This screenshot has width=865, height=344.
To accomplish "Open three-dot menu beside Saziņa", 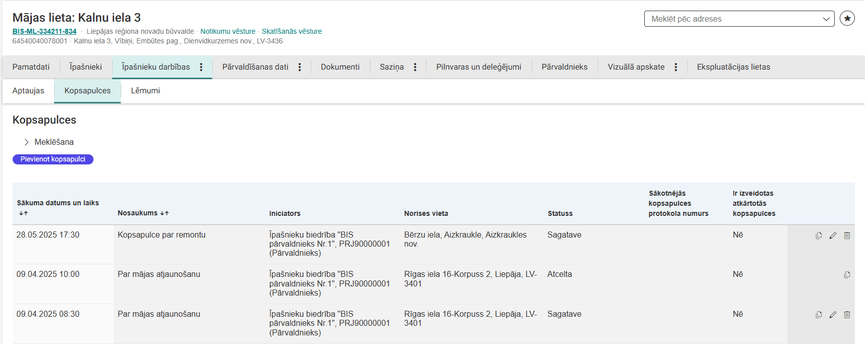I will click(x=415, y=67).
